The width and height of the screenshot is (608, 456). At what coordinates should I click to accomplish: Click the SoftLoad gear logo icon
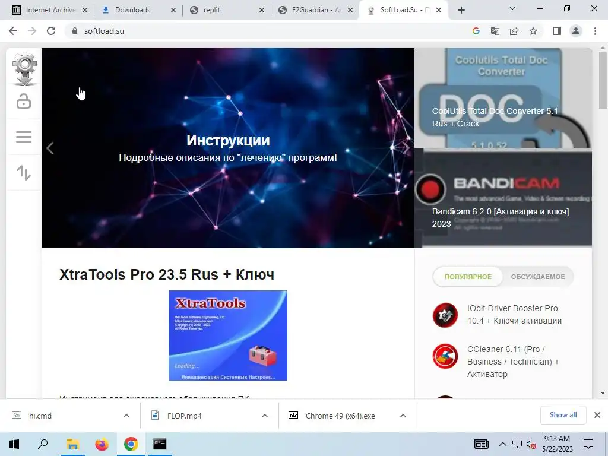24,69
